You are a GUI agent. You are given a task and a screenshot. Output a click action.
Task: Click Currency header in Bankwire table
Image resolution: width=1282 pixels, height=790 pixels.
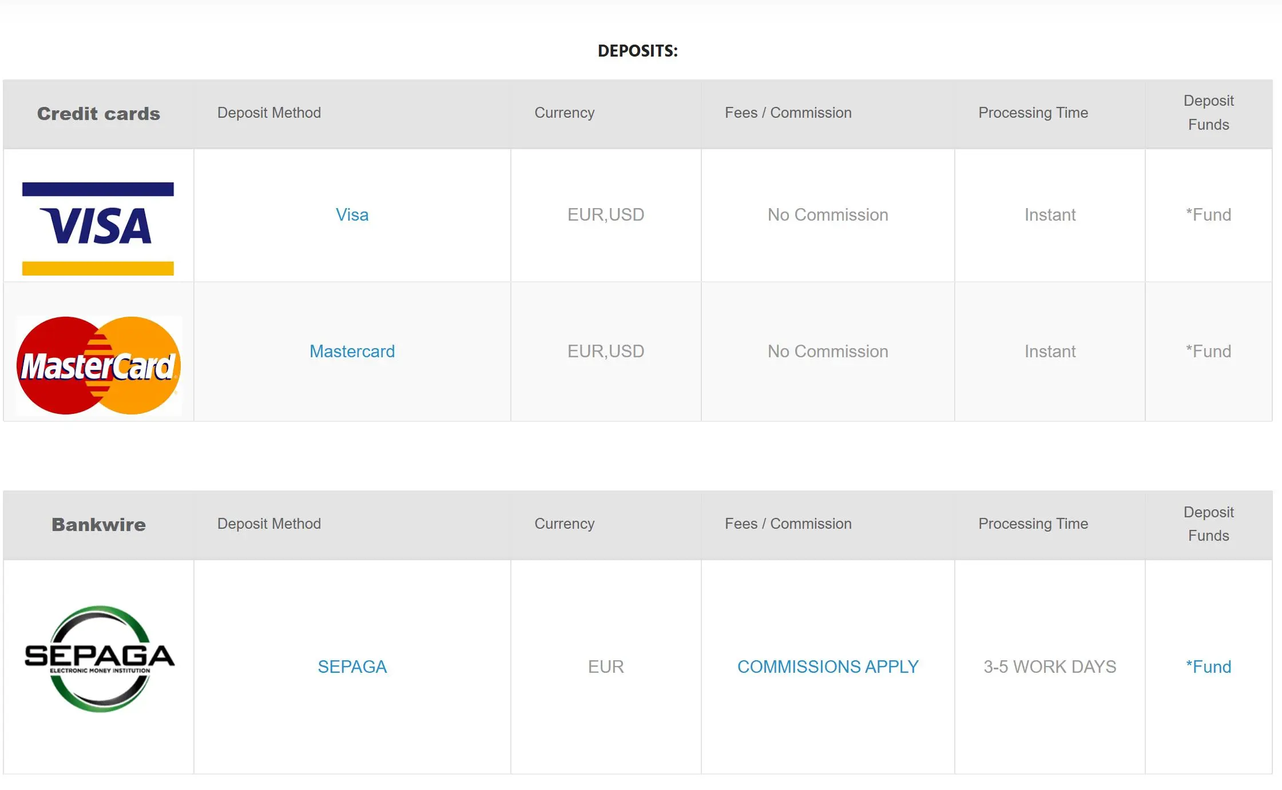tap(565, 524)
